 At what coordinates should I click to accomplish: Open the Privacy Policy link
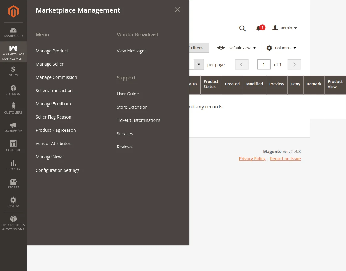pos(252,158)
